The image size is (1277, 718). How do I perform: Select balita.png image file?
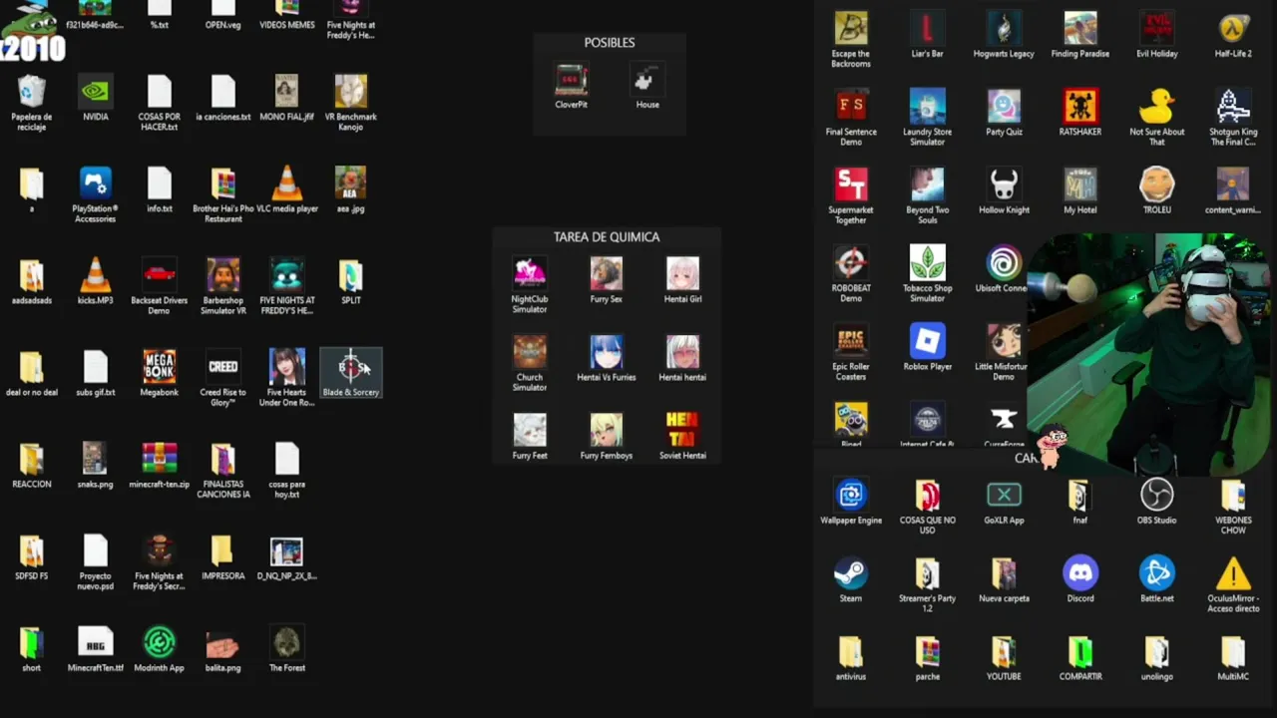click(x=223, y=642)
